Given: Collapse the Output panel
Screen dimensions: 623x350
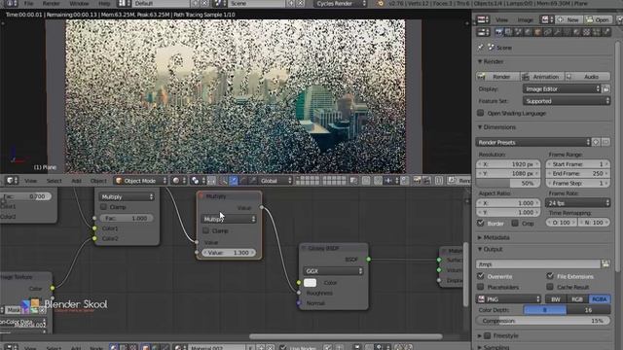Looking at the screenshot, I should coord(490,249).
